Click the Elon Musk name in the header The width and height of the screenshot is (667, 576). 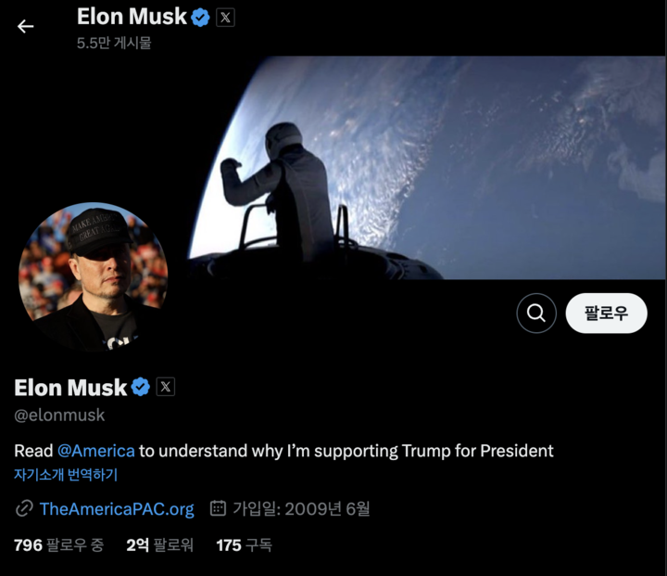(x=132, y=17)
